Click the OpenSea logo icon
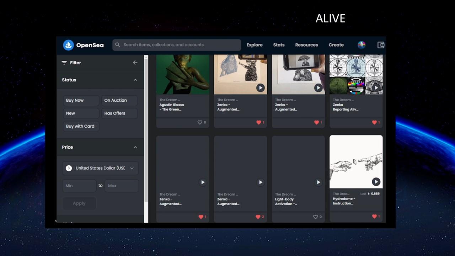This screenshot has height=256, width=455. point(68,45)
